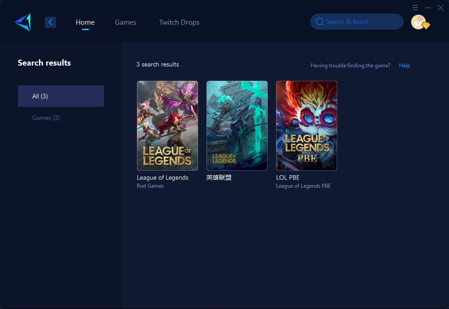This screenshot has width=449, height=309.
Task: Open the hamburger menu icon
Action: coord(415,8)
